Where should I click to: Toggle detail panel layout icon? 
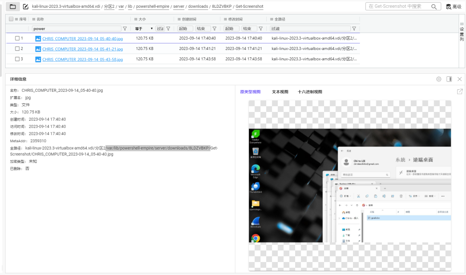point(449,79)
